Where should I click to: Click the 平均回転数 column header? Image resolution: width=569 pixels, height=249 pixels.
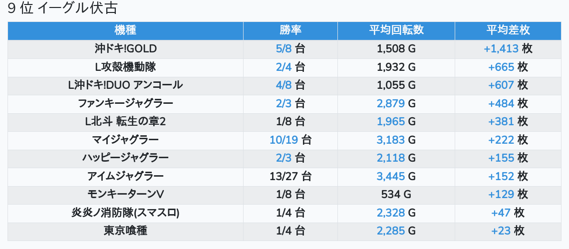point(396,30)
